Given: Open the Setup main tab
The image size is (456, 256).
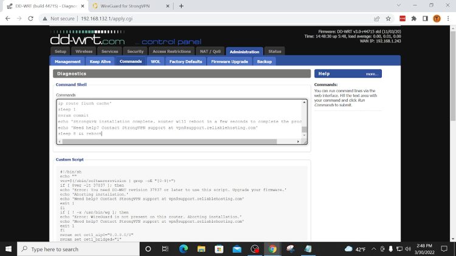Looking at the screenshot, I should tap(60, 52).
